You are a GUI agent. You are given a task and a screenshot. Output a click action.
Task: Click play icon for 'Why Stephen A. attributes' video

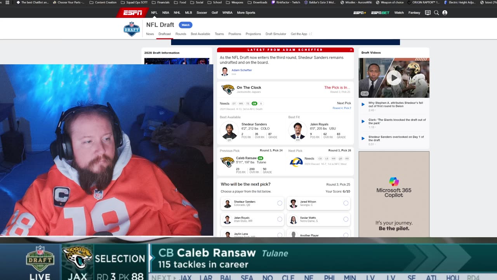[x=363, y=104]
